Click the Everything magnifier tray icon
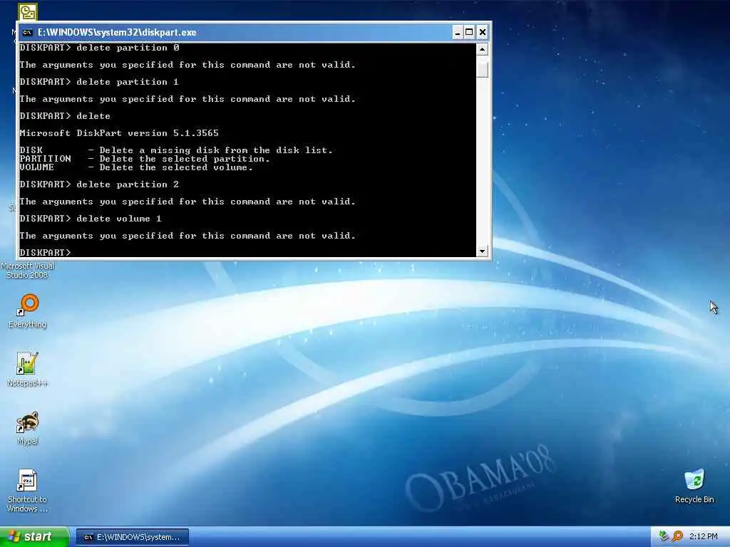 click(x=678, y=536)
